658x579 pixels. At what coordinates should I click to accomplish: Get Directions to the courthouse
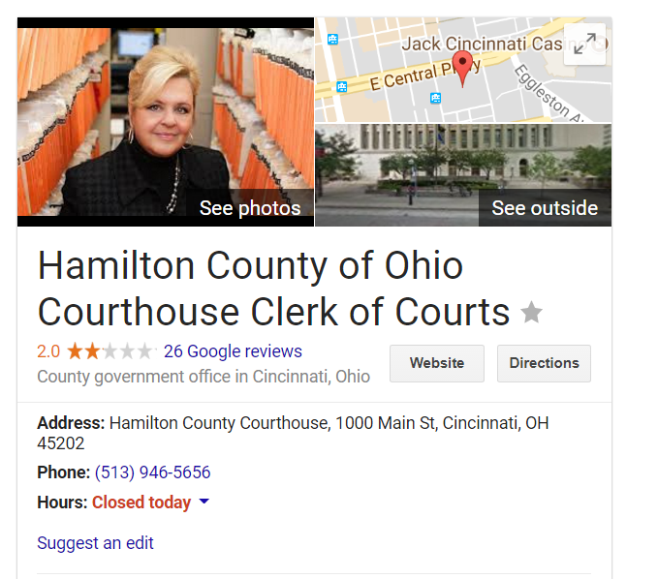[x=544, y=363]
